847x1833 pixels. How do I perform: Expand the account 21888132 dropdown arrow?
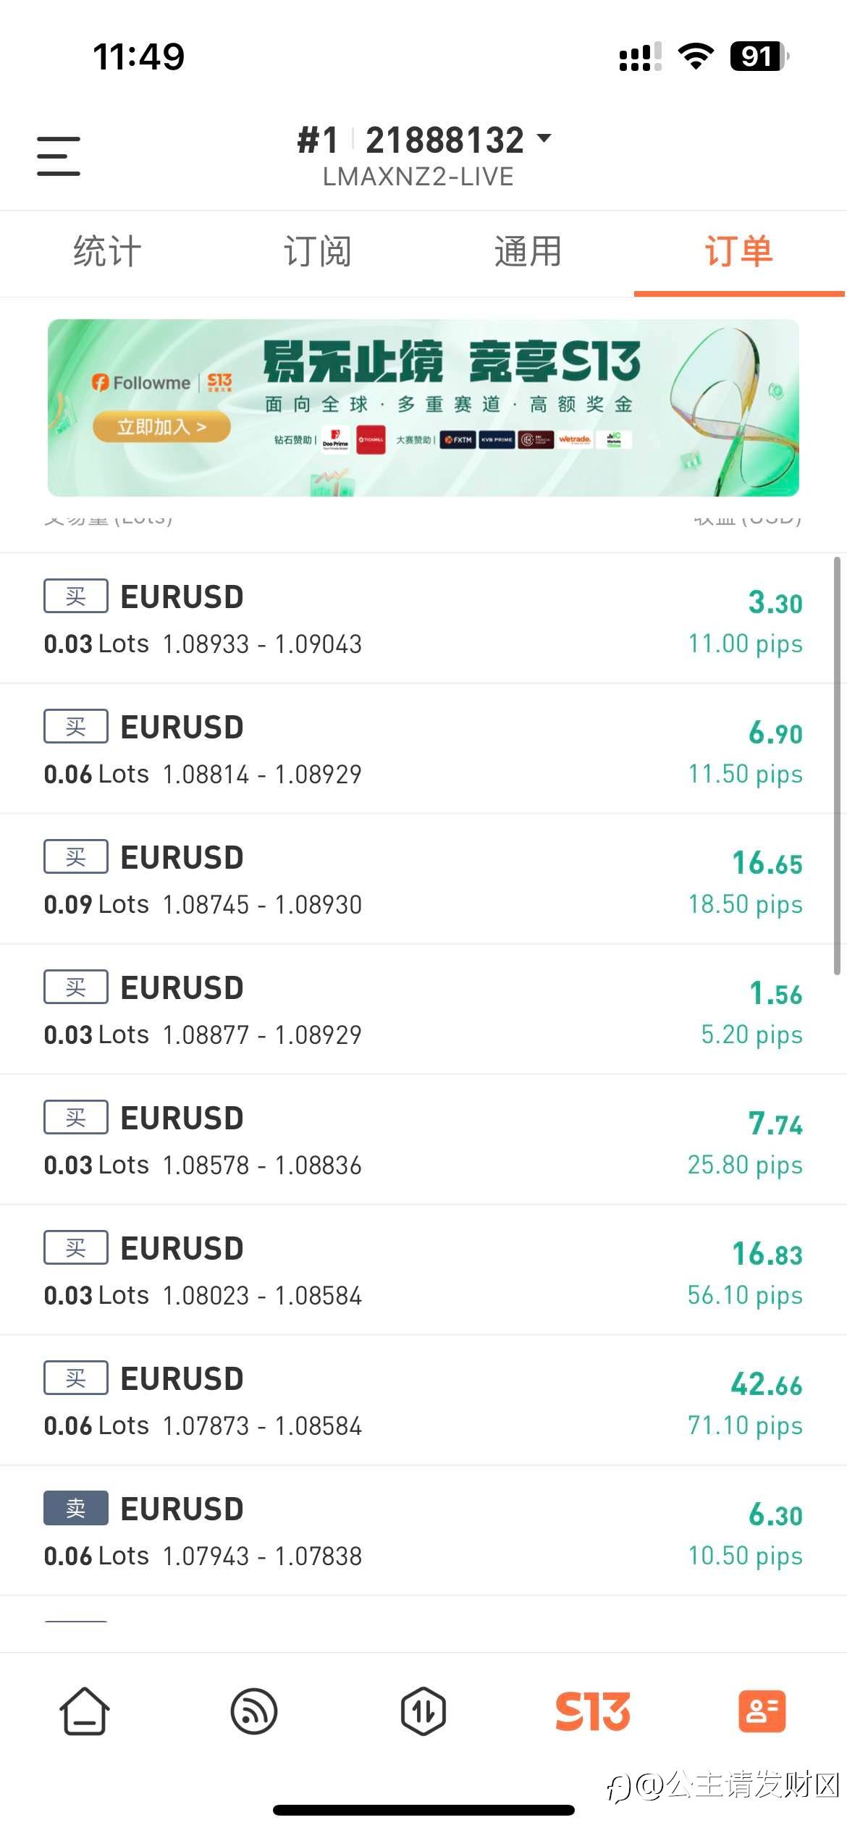544,138
